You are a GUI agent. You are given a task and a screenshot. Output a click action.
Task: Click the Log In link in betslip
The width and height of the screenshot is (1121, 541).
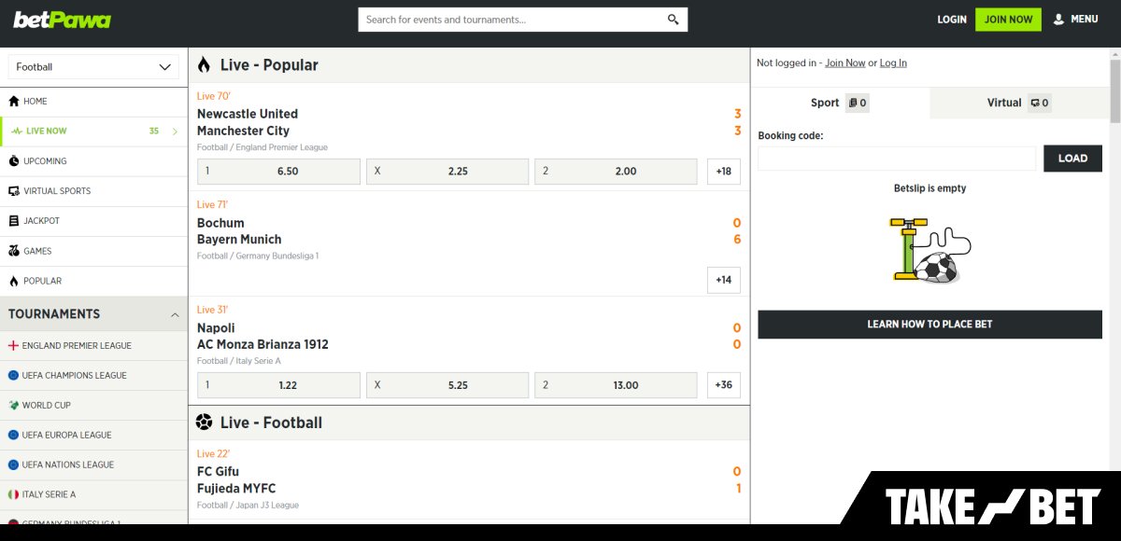(893, 63)
